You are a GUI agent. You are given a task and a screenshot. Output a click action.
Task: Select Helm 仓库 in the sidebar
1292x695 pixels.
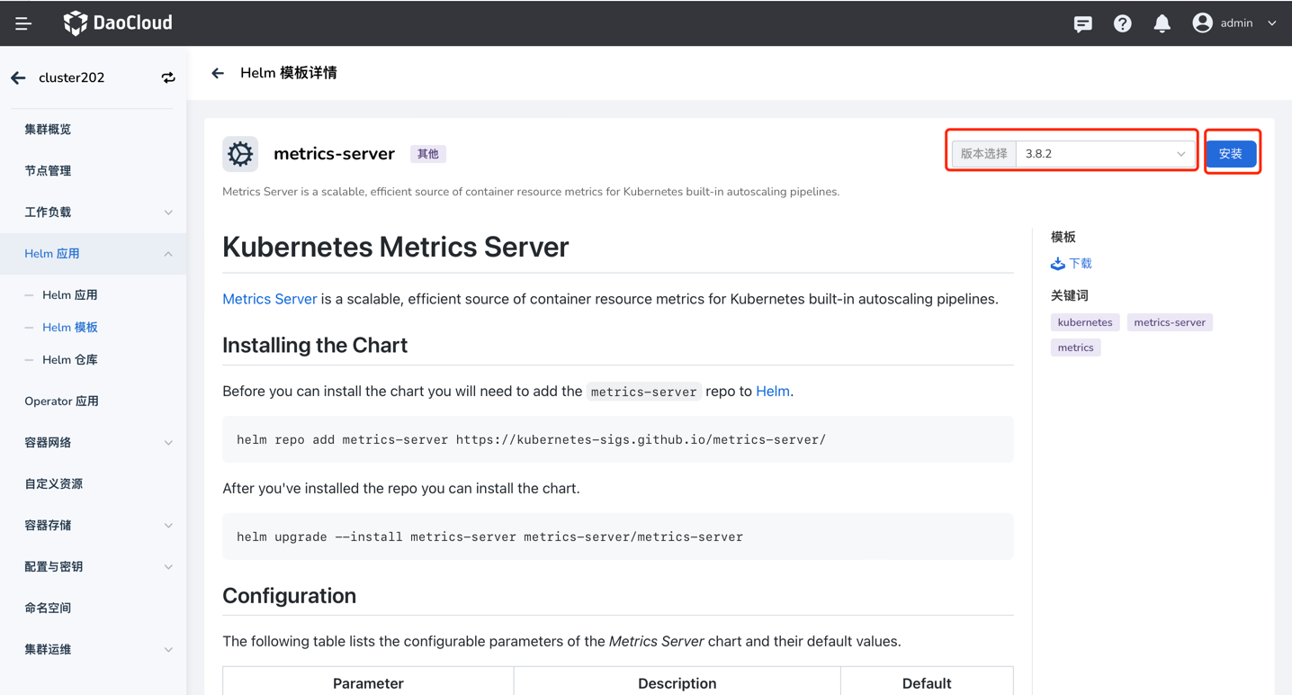pyautogui.click(x=70, y=360)
